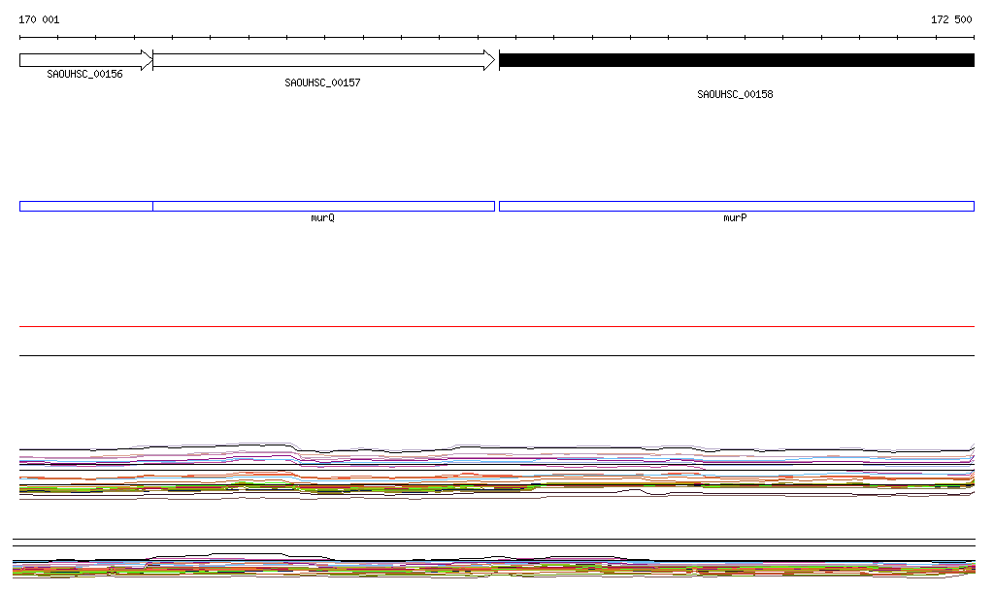Click the black SAOUHSC_00158 gene bar
The width and height of the screenshot is (994, 593).
point(736,60)
